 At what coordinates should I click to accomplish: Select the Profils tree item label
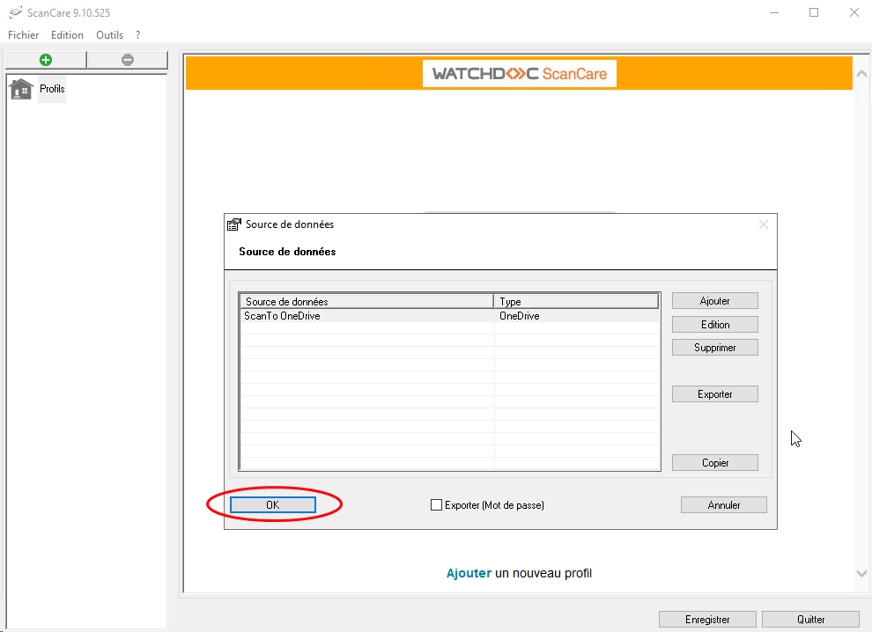pos(52,89)
